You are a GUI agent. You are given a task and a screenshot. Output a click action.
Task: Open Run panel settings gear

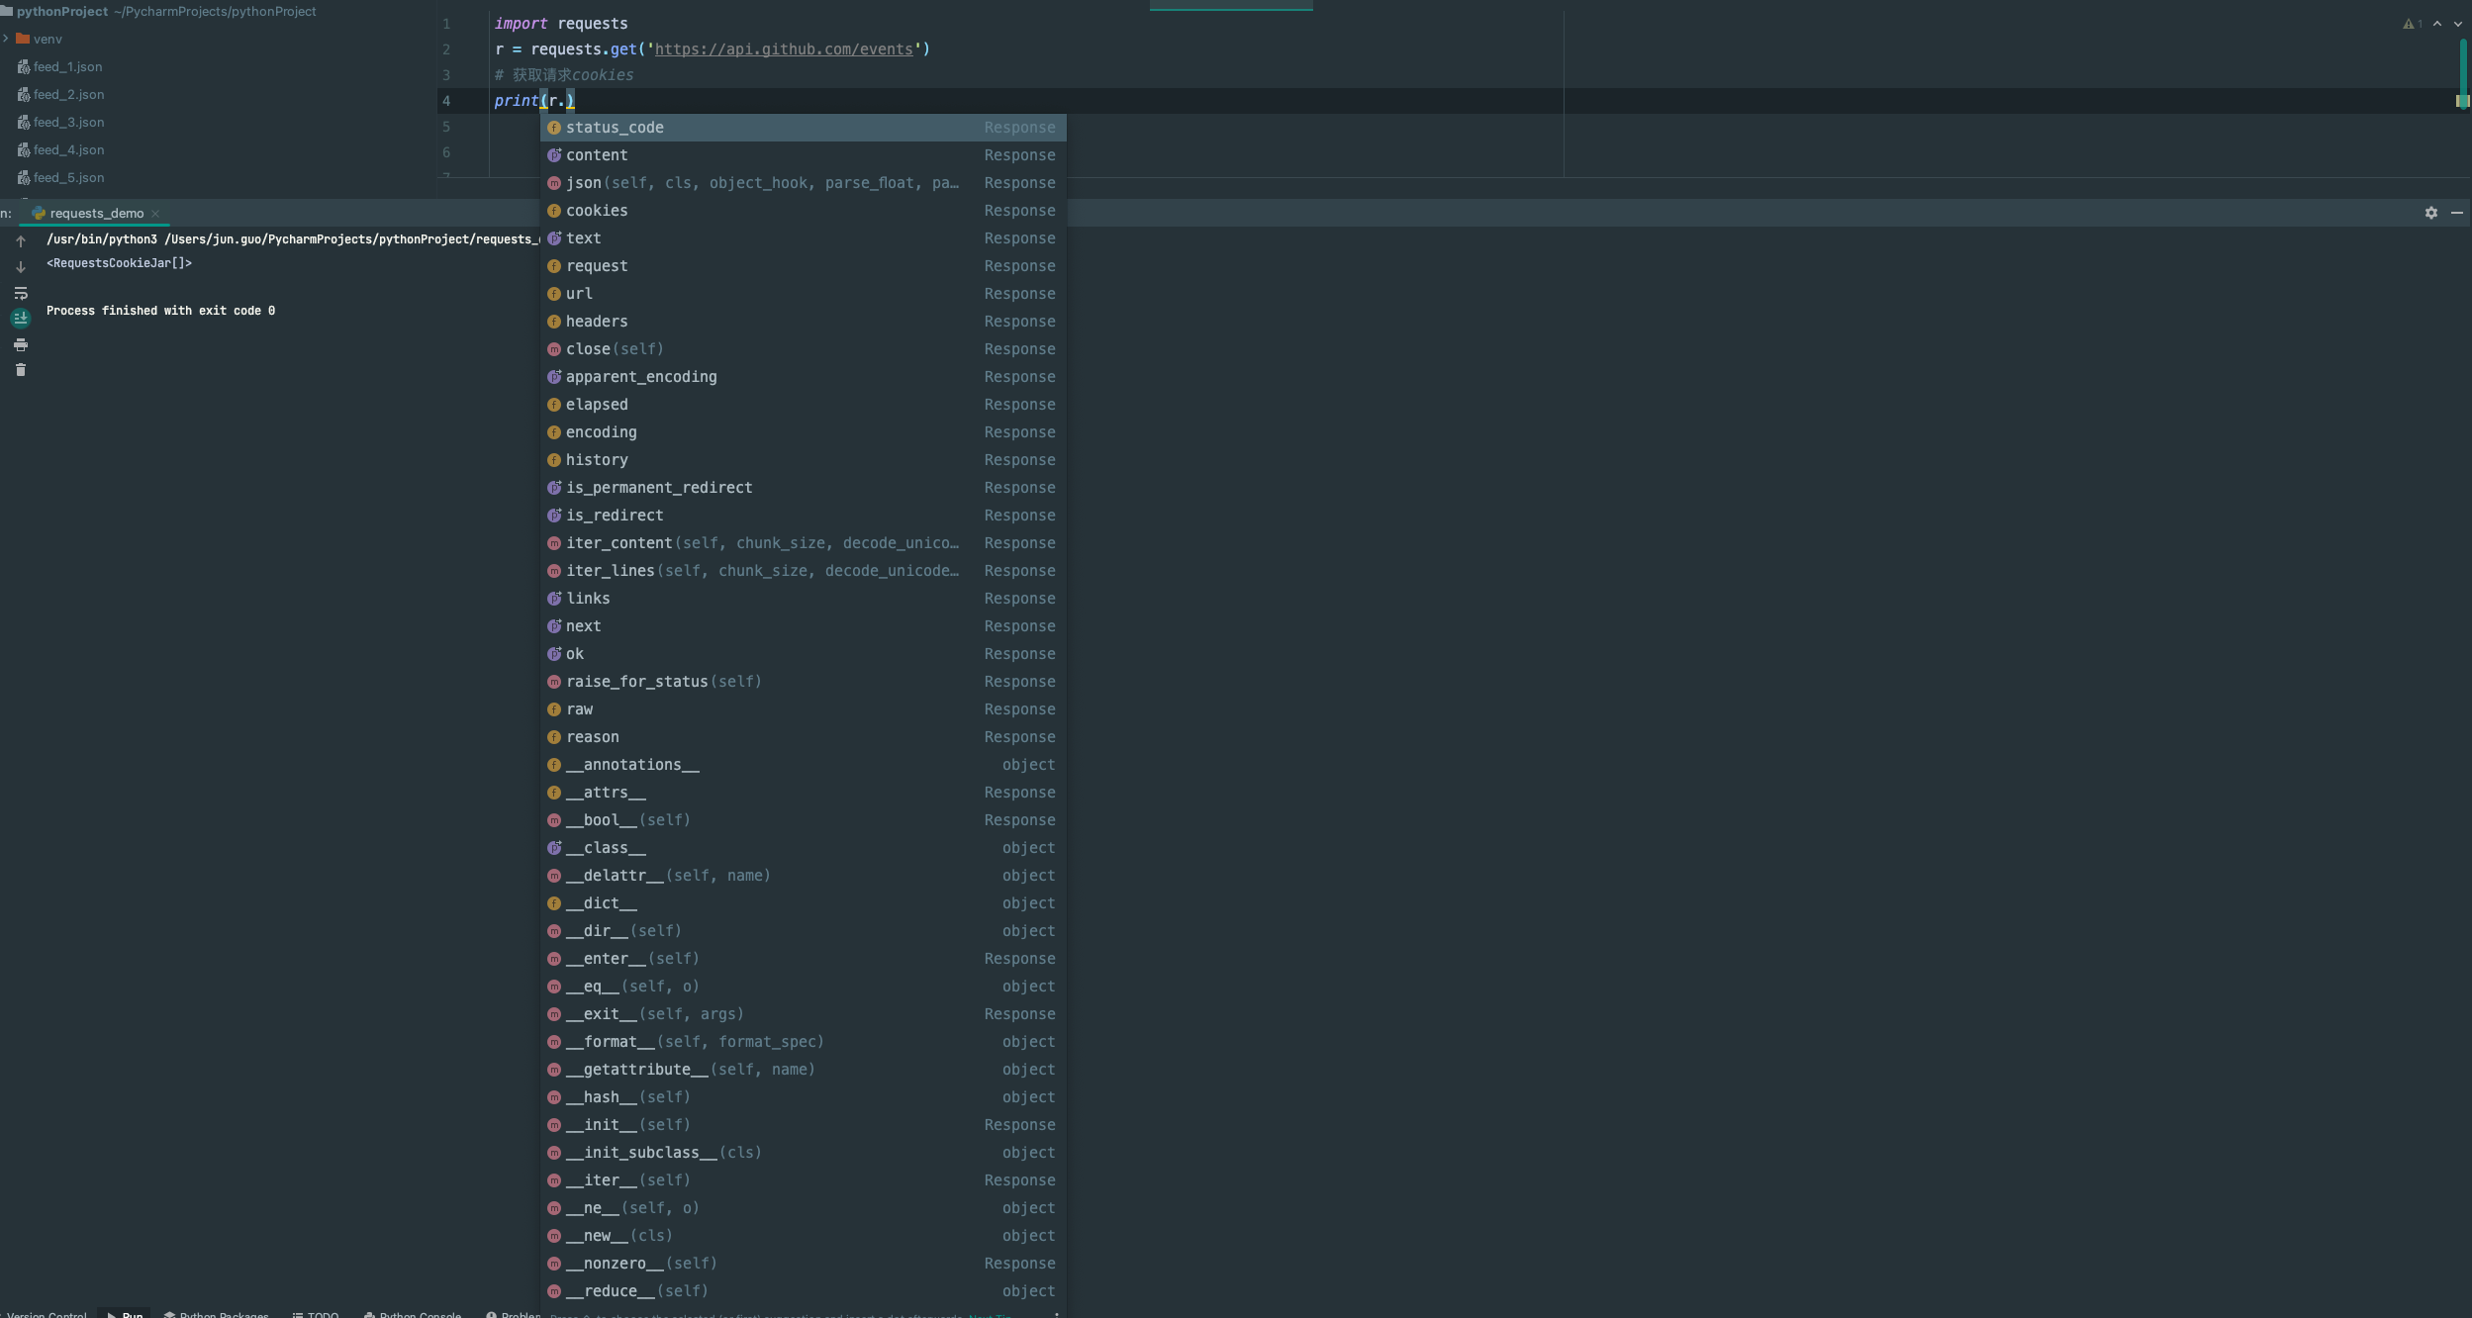click(x=2430, y=213)
